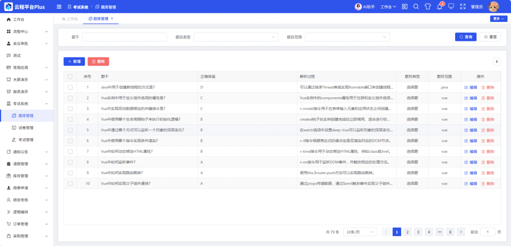Click the header search magnifier icon
The image size is (511, 246).
[x=416, y=6]
